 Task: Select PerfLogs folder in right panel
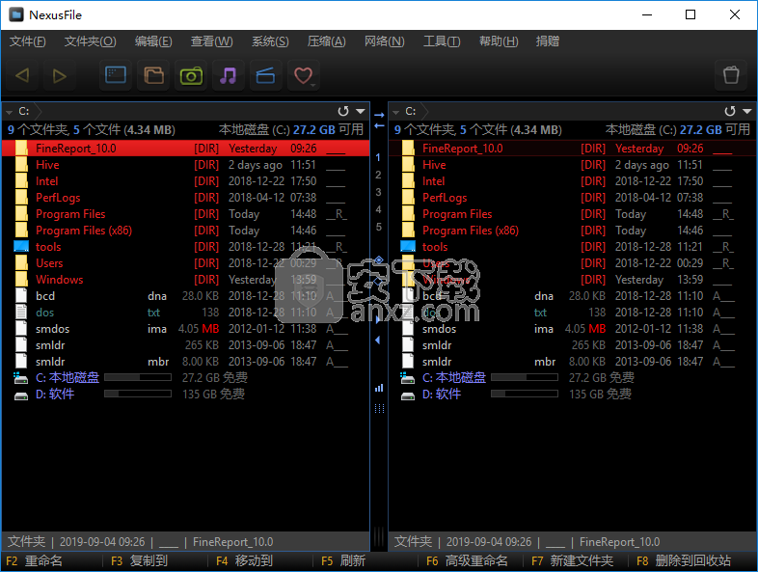click(573, 198)
